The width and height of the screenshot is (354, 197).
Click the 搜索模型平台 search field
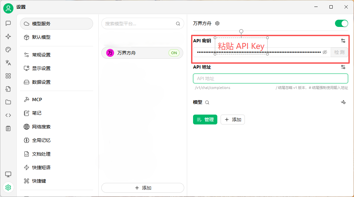(139, 24)
